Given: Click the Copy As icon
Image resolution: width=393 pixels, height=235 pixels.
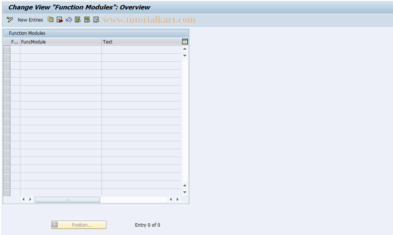Looking at the screenshot, I should click(50, 19).
